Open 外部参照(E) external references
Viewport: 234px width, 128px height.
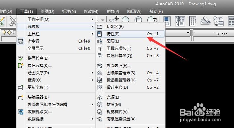coord(130,66)
